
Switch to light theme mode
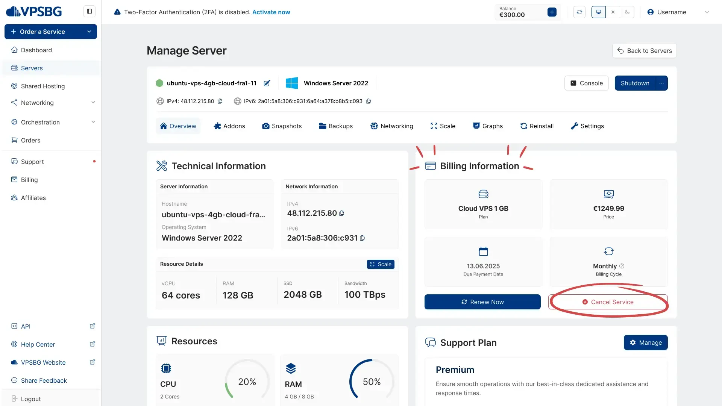613,12
